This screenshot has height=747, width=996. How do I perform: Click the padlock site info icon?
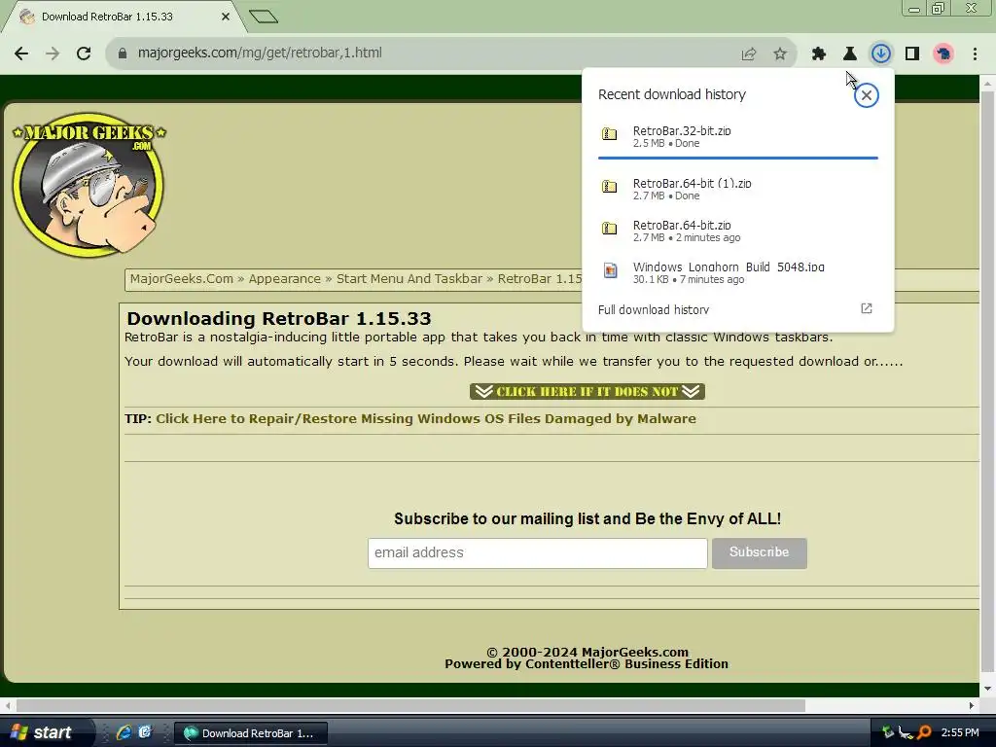(x=123, y=53)
